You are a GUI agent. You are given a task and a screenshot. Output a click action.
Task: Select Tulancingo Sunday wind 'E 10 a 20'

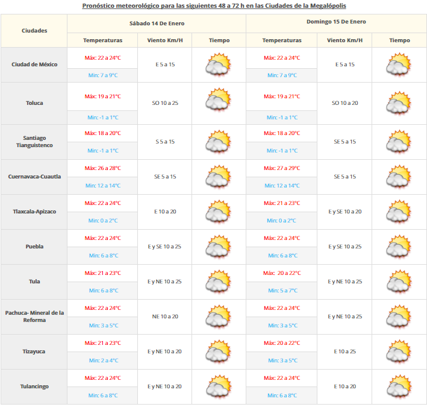344,386
